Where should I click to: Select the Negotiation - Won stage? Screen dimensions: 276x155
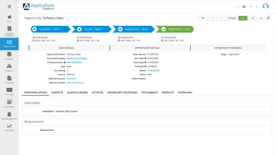[x=175, y=29]
